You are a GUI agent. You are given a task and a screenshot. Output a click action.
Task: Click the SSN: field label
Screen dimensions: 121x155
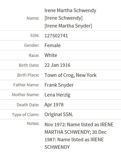35,36
